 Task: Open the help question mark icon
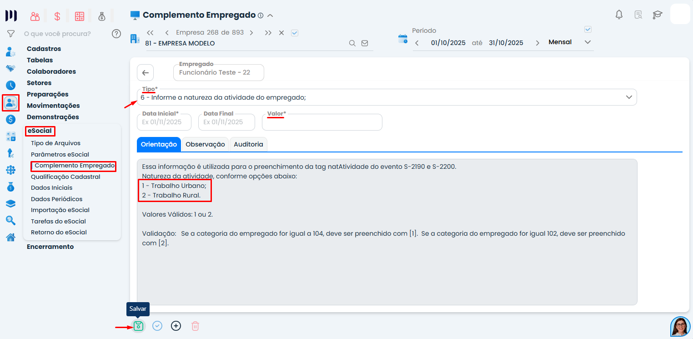[116, 34]
